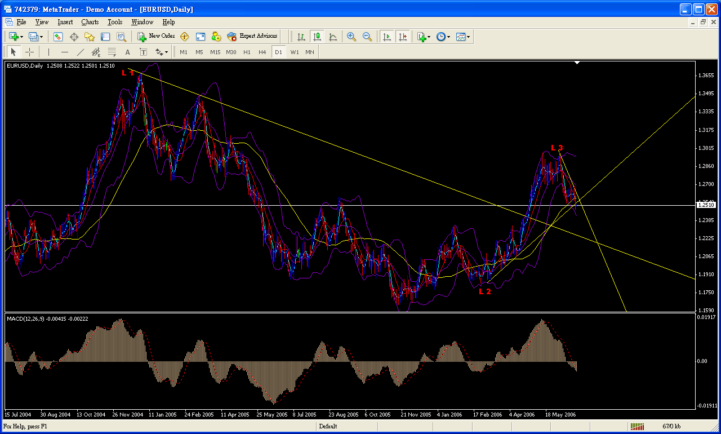Show the Data Window crosshair icon

[x=74, y=37]
